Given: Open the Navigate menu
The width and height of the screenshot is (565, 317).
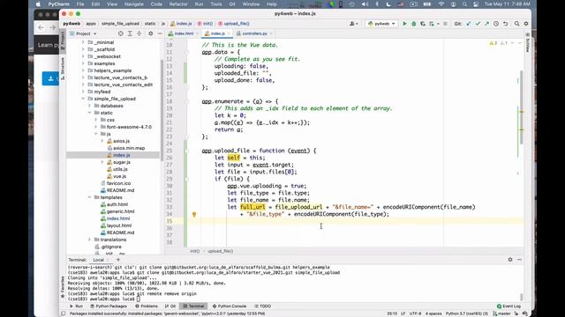Looking at the screenshot, I should click(x=133, y=4).
